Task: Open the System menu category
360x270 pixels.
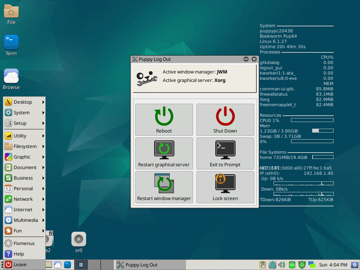Action: pos(24,112)
